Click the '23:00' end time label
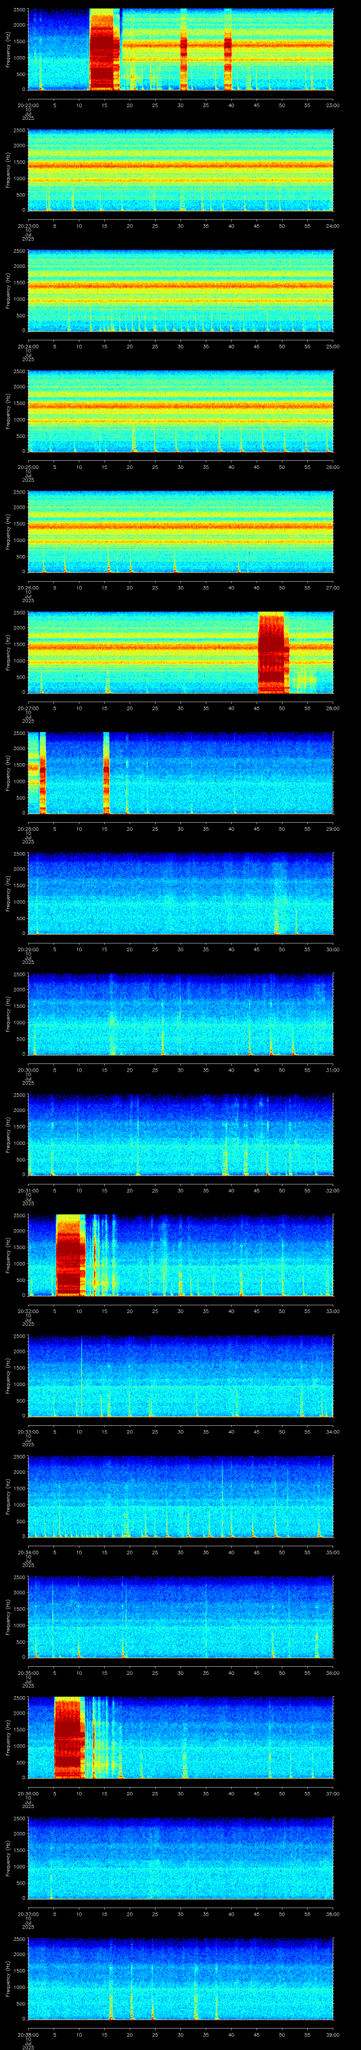Viewport: 361px width, 2050px height. click(x=333, y=105)
